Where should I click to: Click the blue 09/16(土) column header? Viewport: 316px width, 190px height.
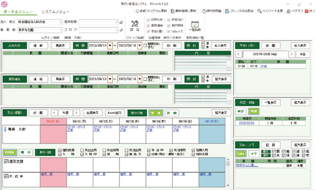[212, 121]
